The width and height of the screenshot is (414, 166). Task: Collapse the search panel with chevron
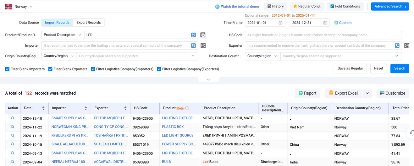[208, 80]
